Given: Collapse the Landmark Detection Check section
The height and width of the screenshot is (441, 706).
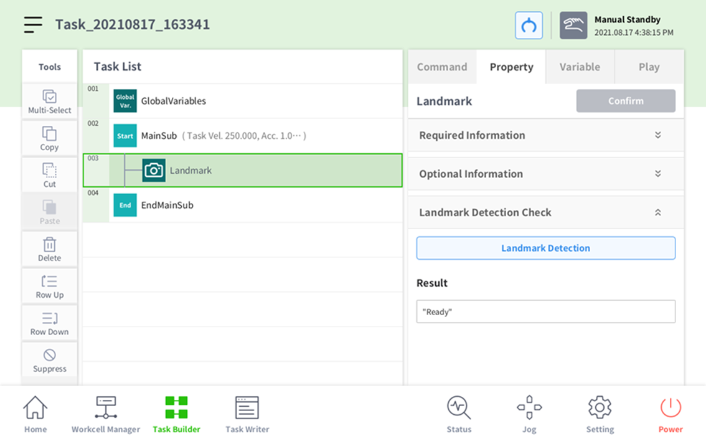Looking at the screenshot, I should (x=657, y=212).
